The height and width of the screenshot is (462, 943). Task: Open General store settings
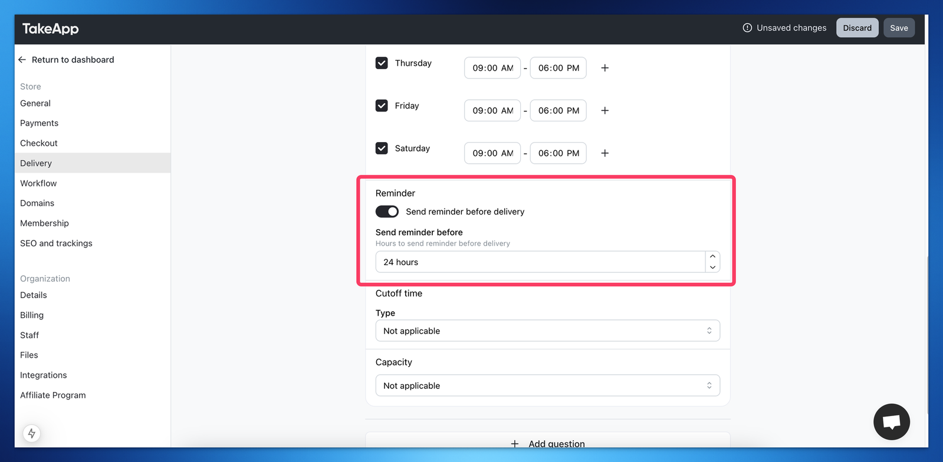(x=35, y=103)
